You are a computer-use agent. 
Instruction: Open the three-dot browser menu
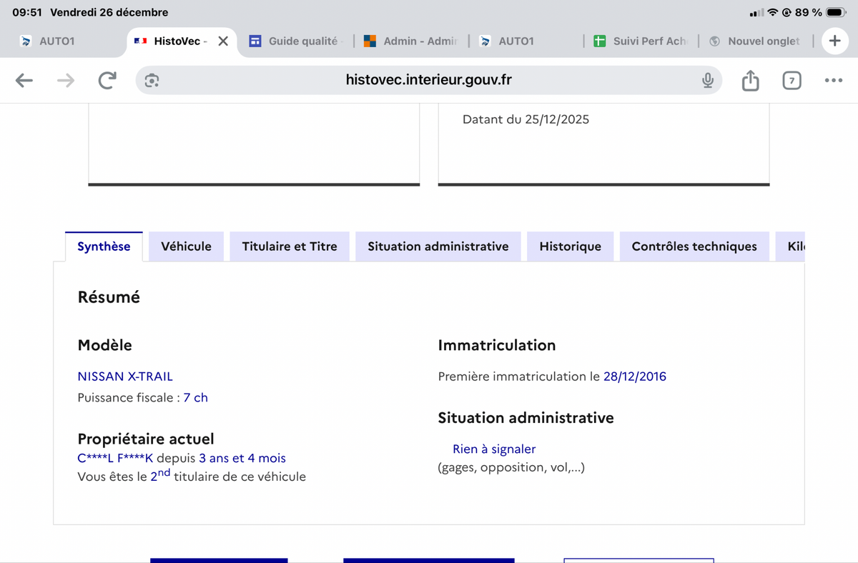833,81
